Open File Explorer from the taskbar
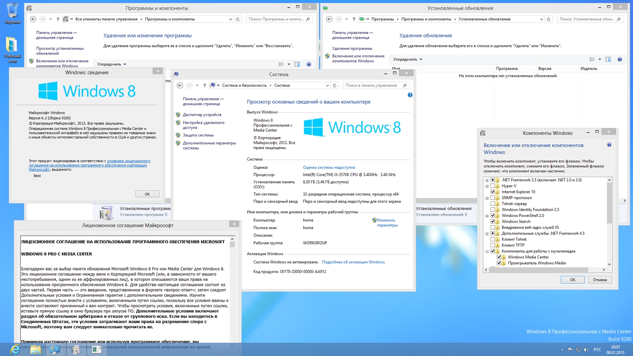633x356 pixels. (x=35, y=349)
